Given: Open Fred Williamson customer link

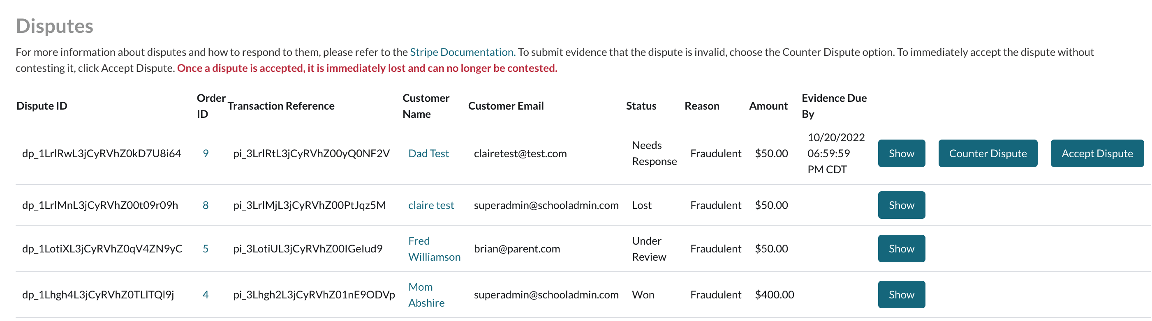Looking at the screenshot, I should [x=434, y=249].
